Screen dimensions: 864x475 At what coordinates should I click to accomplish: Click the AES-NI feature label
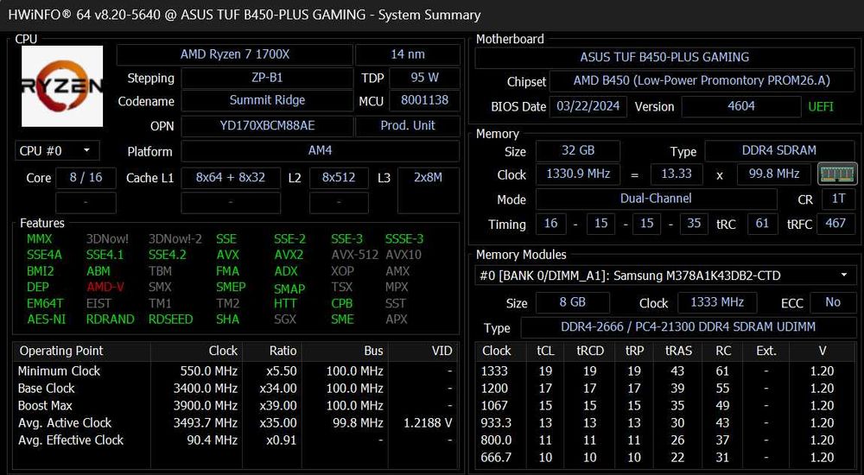coord(46,319)
